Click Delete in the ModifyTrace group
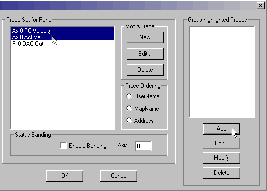This screenshot has width=267, height=191. 145,70
